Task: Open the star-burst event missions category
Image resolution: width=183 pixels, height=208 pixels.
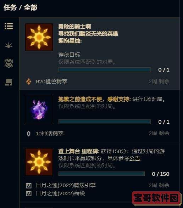Action: coord(9,45)
